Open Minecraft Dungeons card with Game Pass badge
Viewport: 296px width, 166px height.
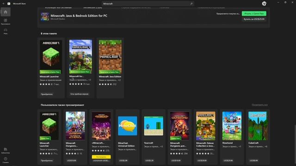(179, 137)
